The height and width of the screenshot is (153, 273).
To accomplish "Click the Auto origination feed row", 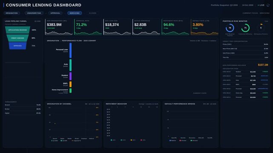I will coord(245,80).
